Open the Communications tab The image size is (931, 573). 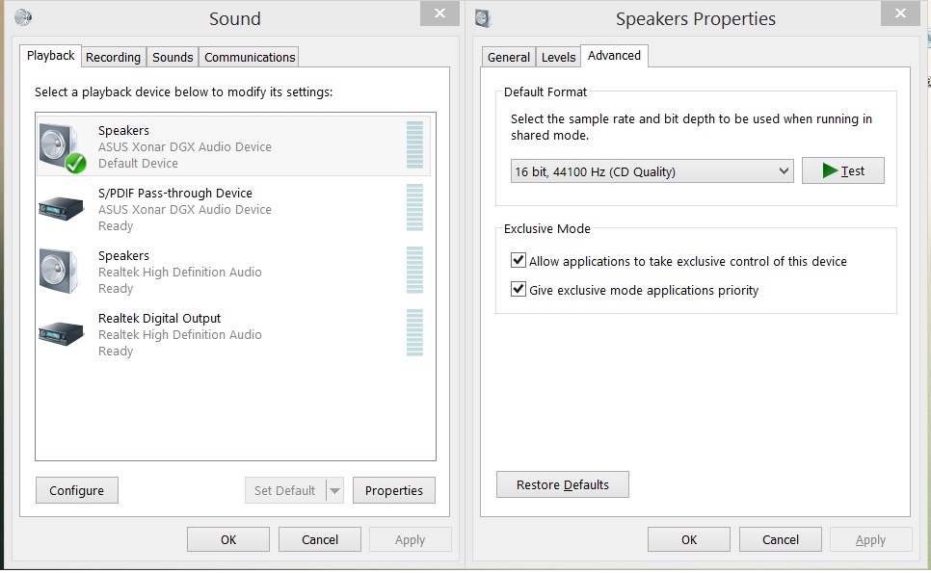[x=250, y=57]
